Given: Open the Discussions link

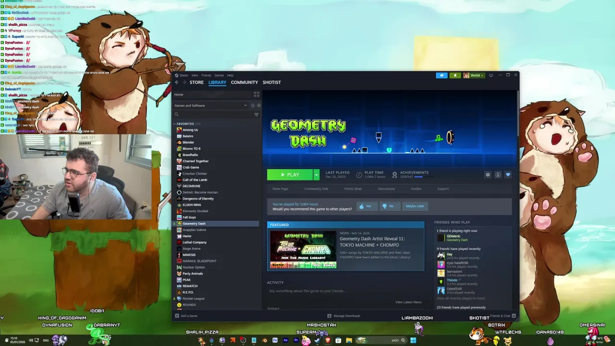Looking at the screenshot, I should point(386,189).
